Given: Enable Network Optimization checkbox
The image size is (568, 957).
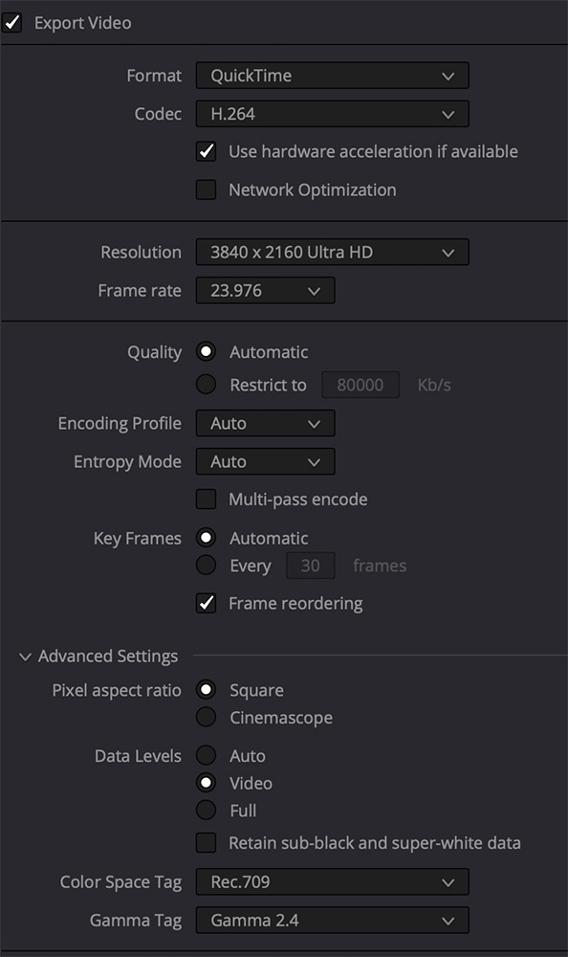Looking at the screenshot, I should pyautogui.click(x=207, y=189).
